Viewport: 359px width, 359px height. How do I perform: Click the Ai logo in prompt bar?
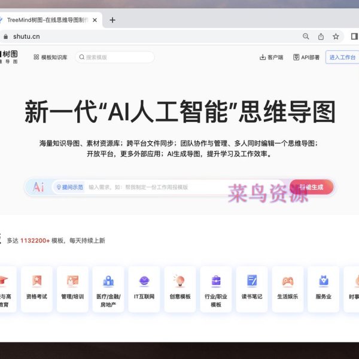38,187
